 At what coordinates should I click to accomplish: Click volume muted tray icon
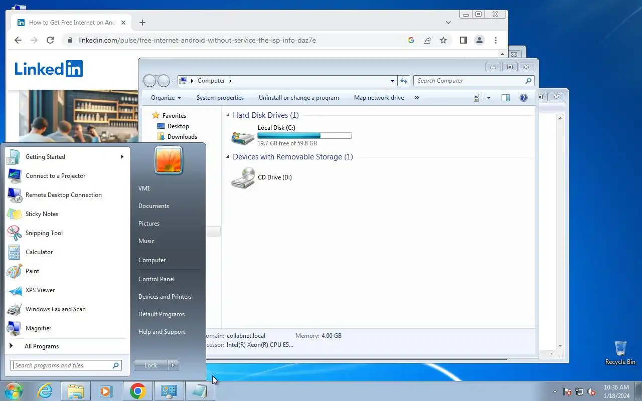coord(592,391)
